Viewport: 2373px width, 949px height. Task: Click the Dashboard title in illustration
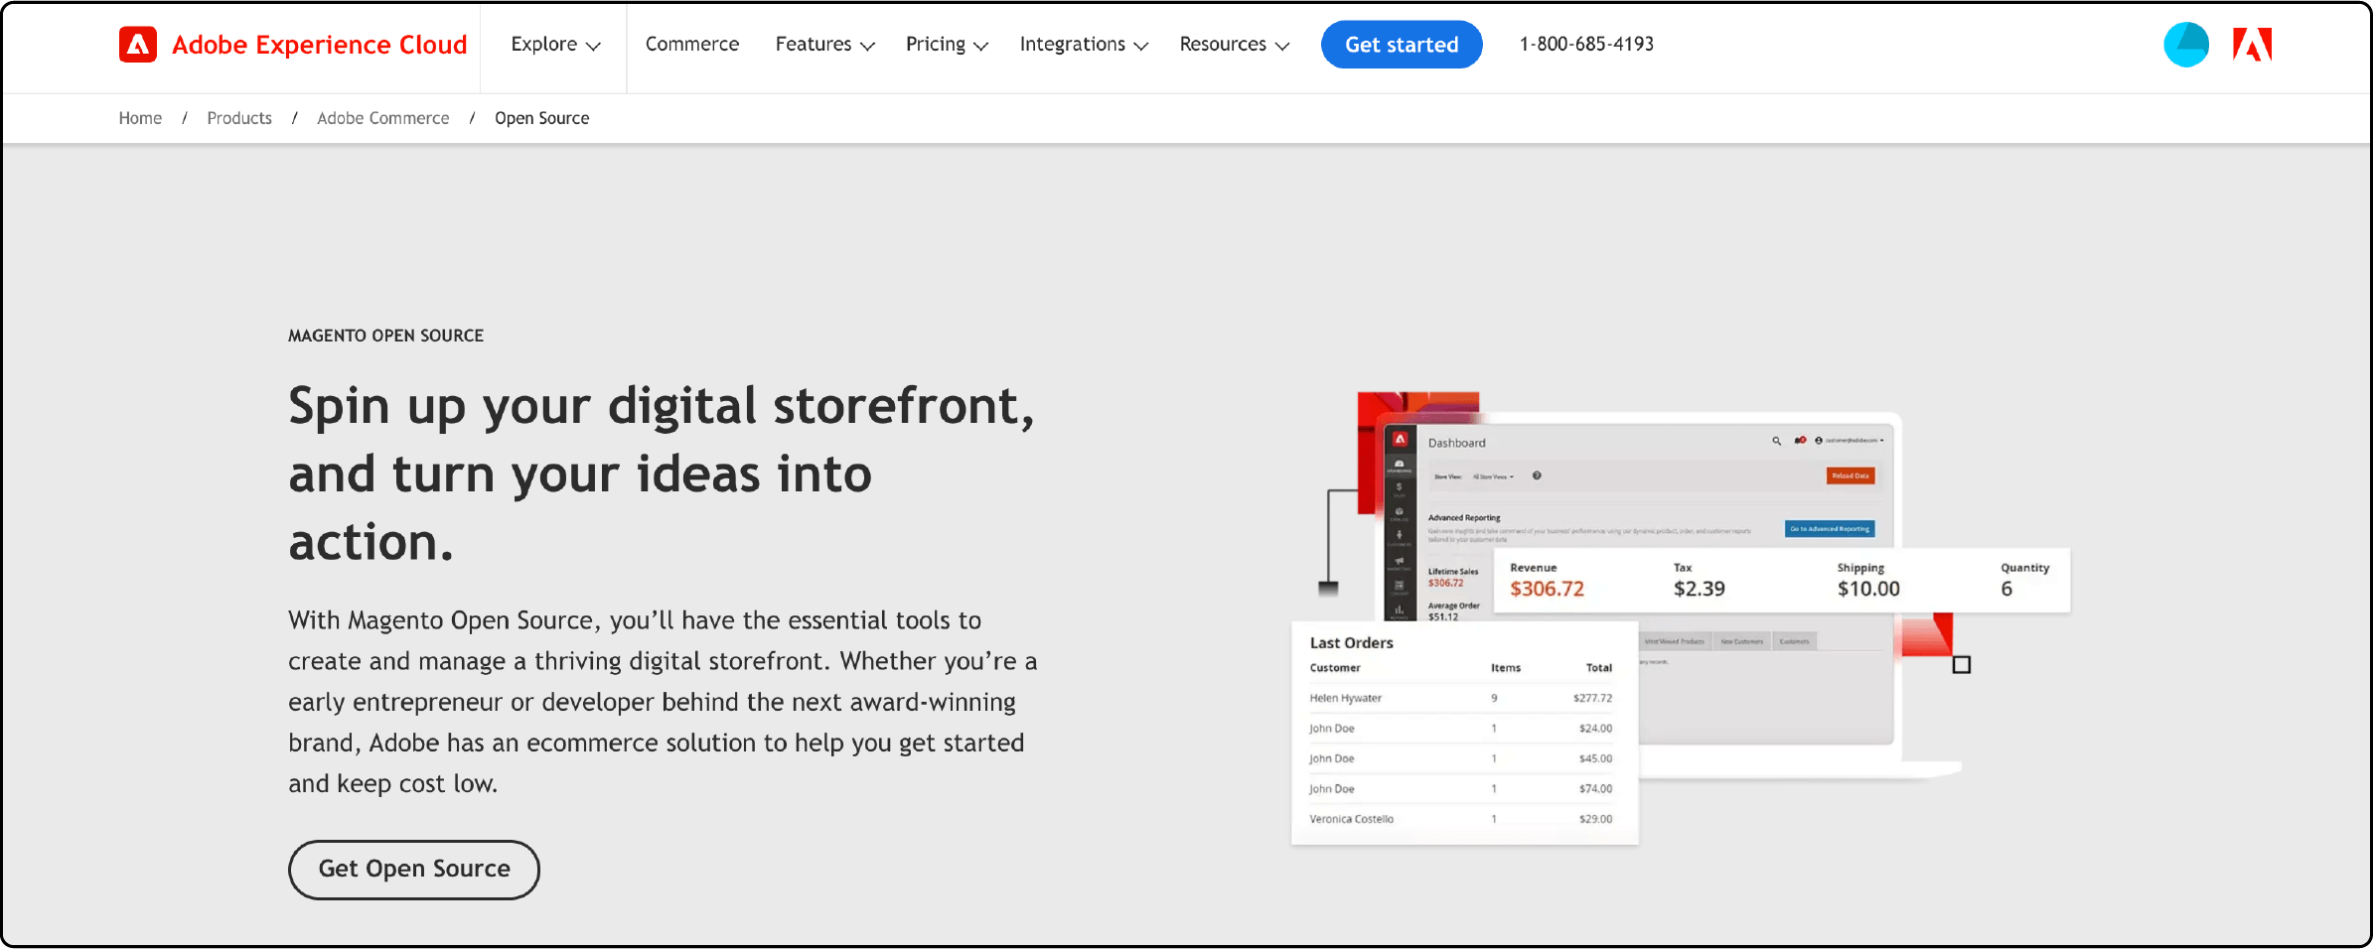(1457, 443)
